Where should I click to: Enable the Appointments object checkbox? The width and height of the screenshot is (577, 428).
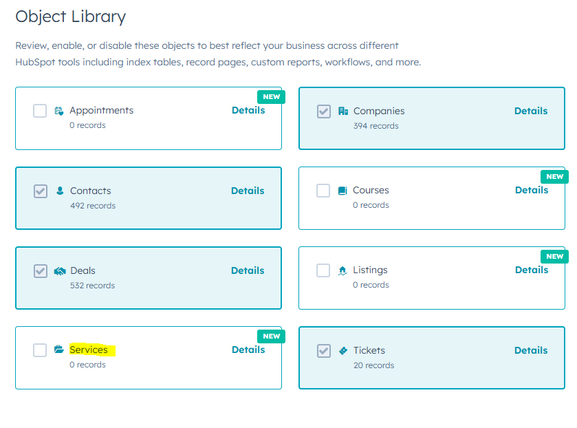[40, 111]
